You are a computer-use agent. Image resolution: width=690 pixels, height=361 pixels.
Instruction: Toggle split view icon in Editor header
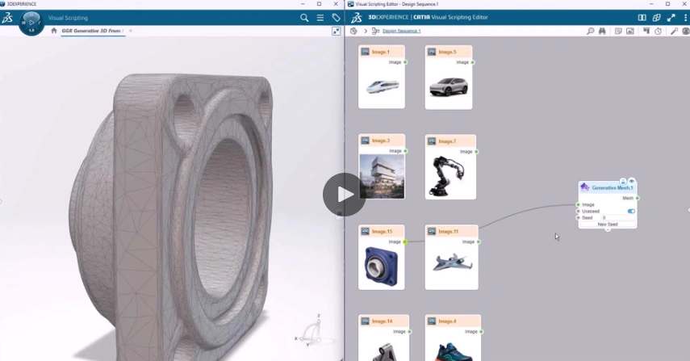(x=642, y=18)
